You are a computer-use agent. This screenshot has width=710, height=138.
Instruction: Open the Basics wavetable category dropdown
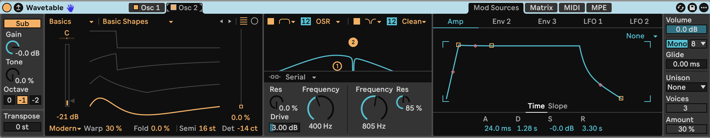(71, 22)
